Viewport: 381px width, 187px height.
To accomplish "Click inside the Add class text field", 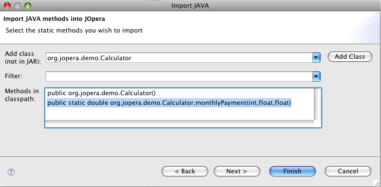I will pyautogui.click(x=179, y=58).
